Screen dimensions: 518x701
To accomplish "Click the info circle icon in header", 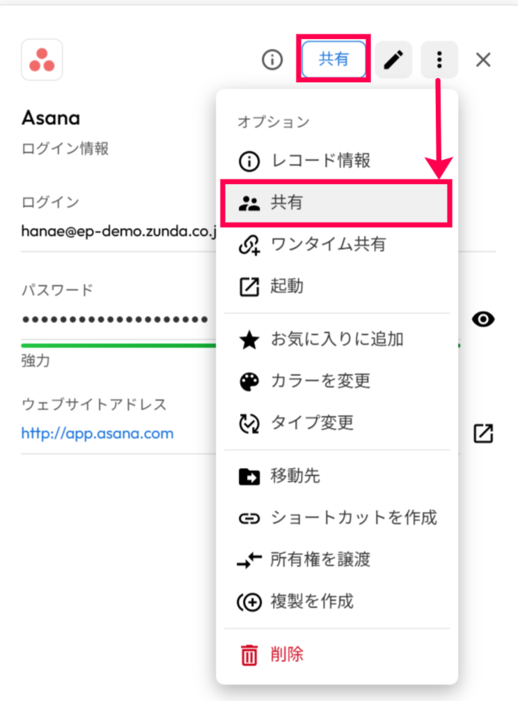I will tap(272, 60).
